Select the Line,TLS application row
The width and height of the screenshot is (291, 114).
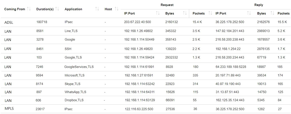145,31
